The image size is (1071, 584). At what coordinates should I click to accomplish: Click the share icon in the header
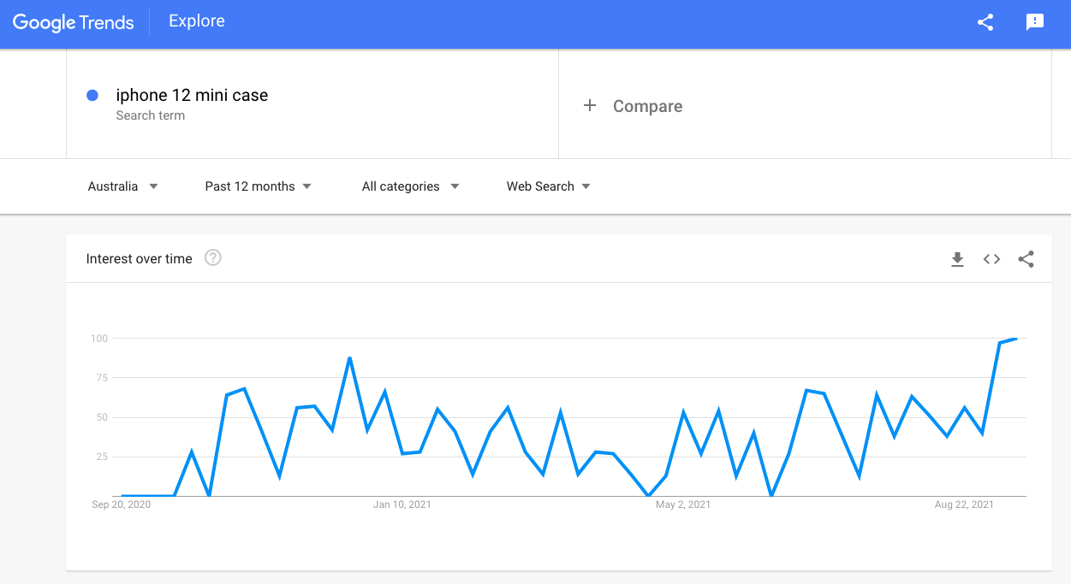[x=985, y=23]
